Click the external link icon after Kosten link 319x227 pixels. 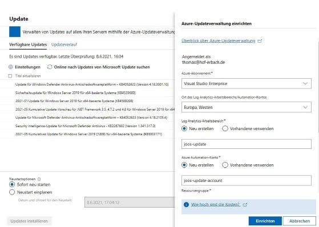coord(245,204)
